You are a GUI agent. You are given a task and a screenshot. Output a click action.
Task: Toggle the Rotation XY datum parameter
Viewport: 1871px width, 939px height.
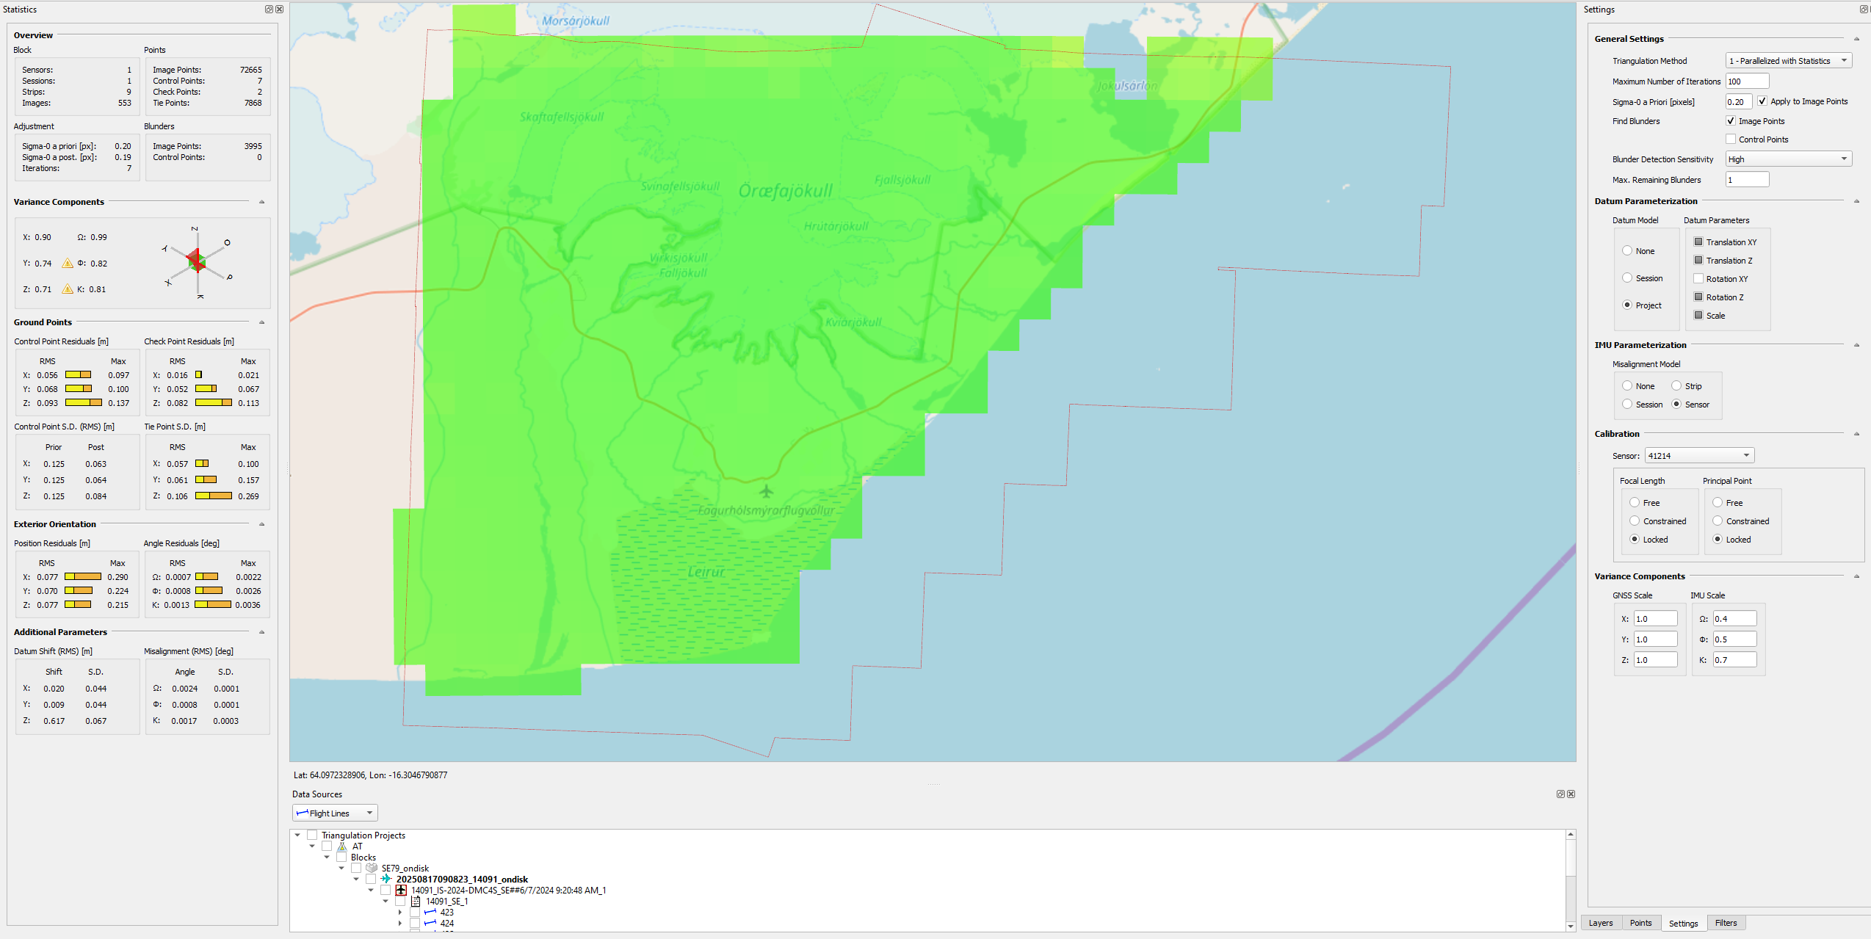1698,279
